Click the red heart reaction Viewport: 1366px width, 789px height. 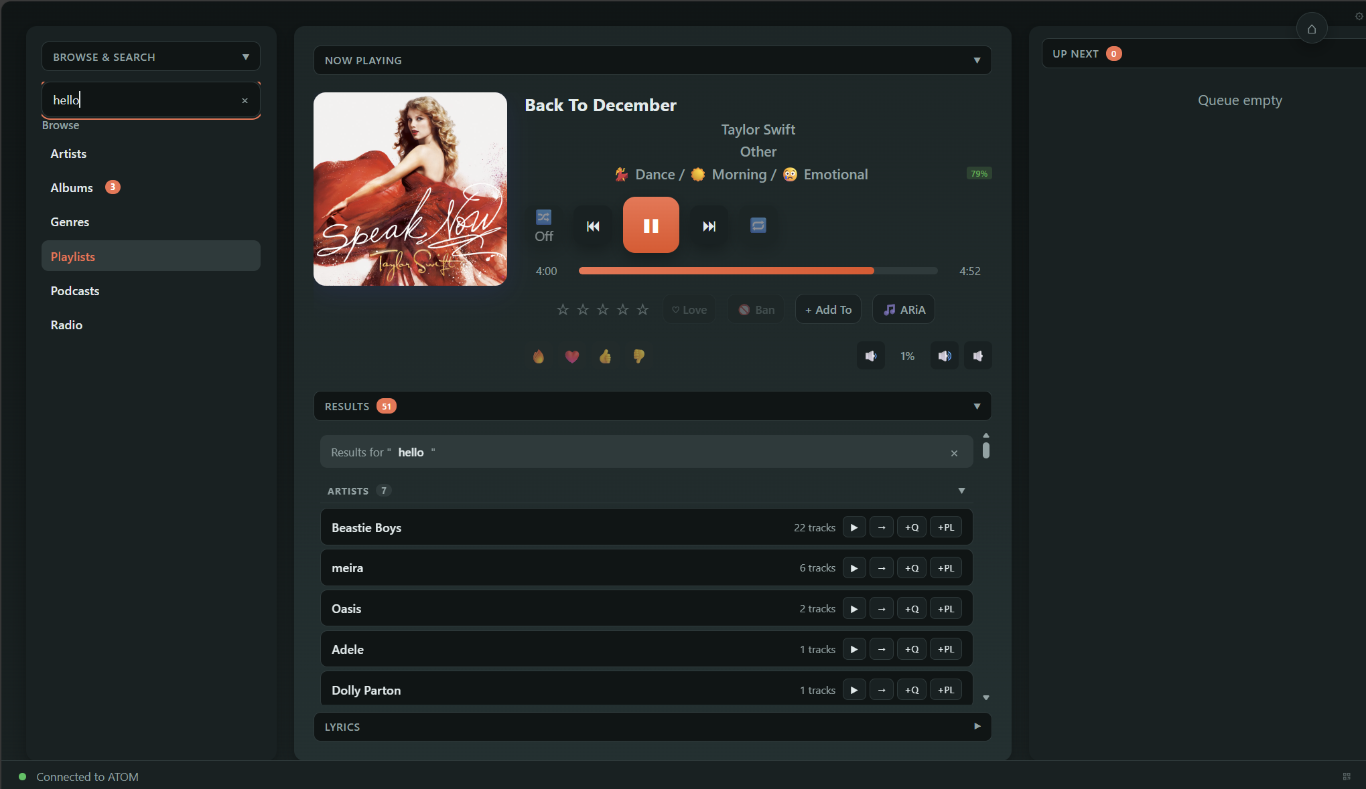571,356
